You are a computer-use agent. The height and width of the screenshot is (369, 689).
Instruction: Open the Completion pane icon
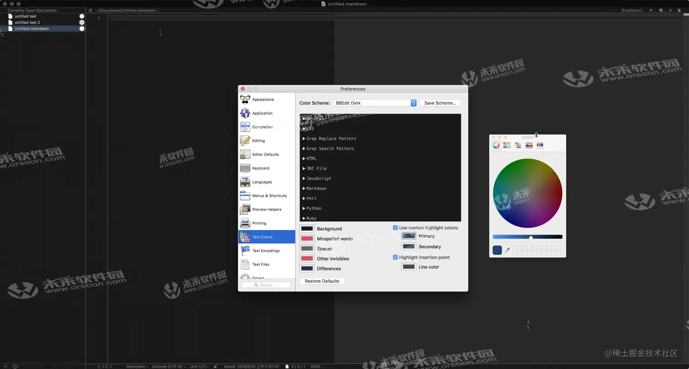[x=245, y=127]
